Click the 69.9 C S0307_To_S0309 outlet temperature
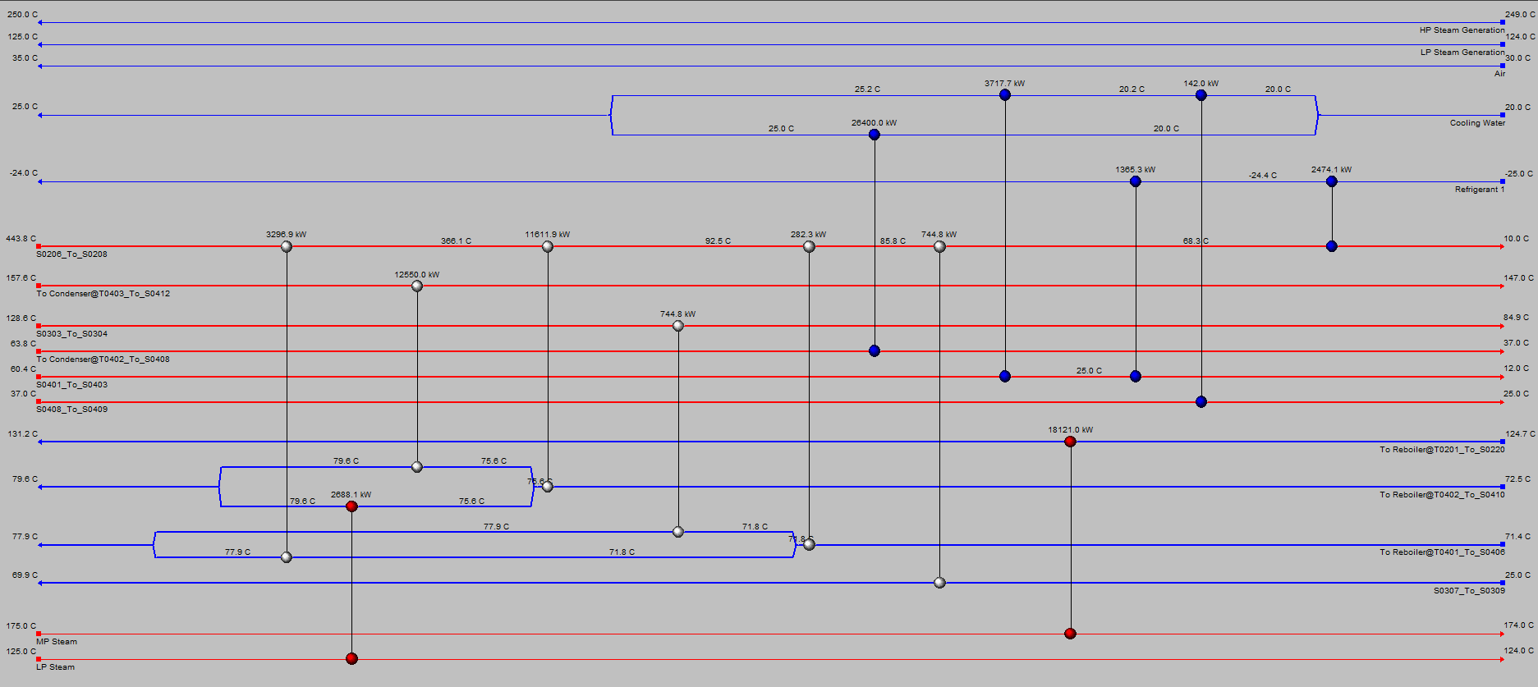Image resolution: width=1538 pixels, height=687 pixels. (x=25, y=575)
